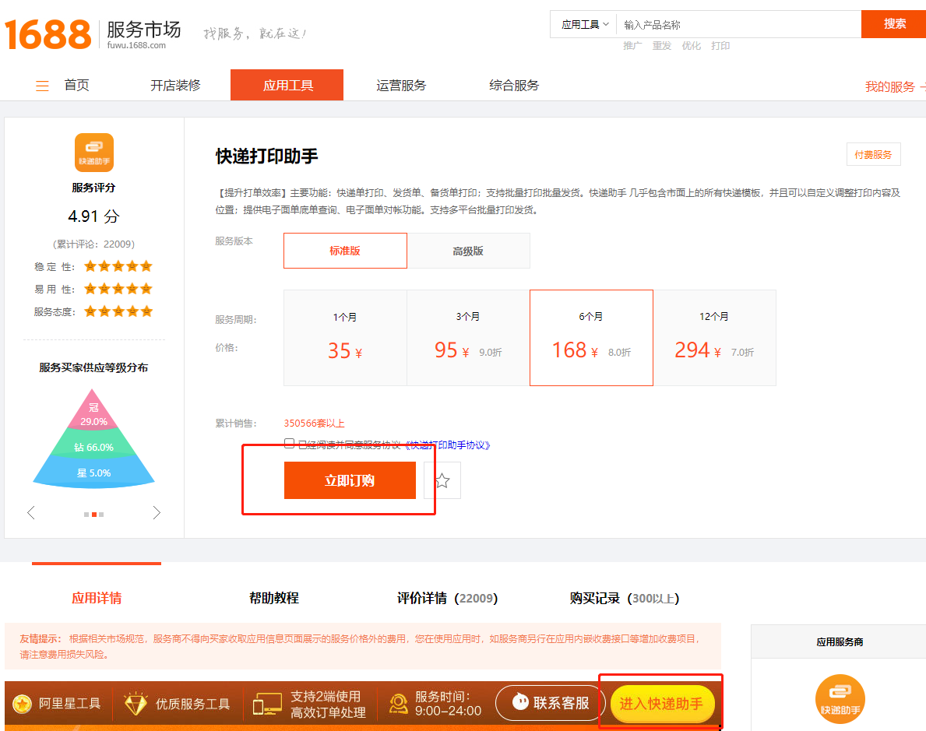Tick the service agreement checkbox
Image resolution: width=926 pixels, height=731 pixels.
click(290, 444)
